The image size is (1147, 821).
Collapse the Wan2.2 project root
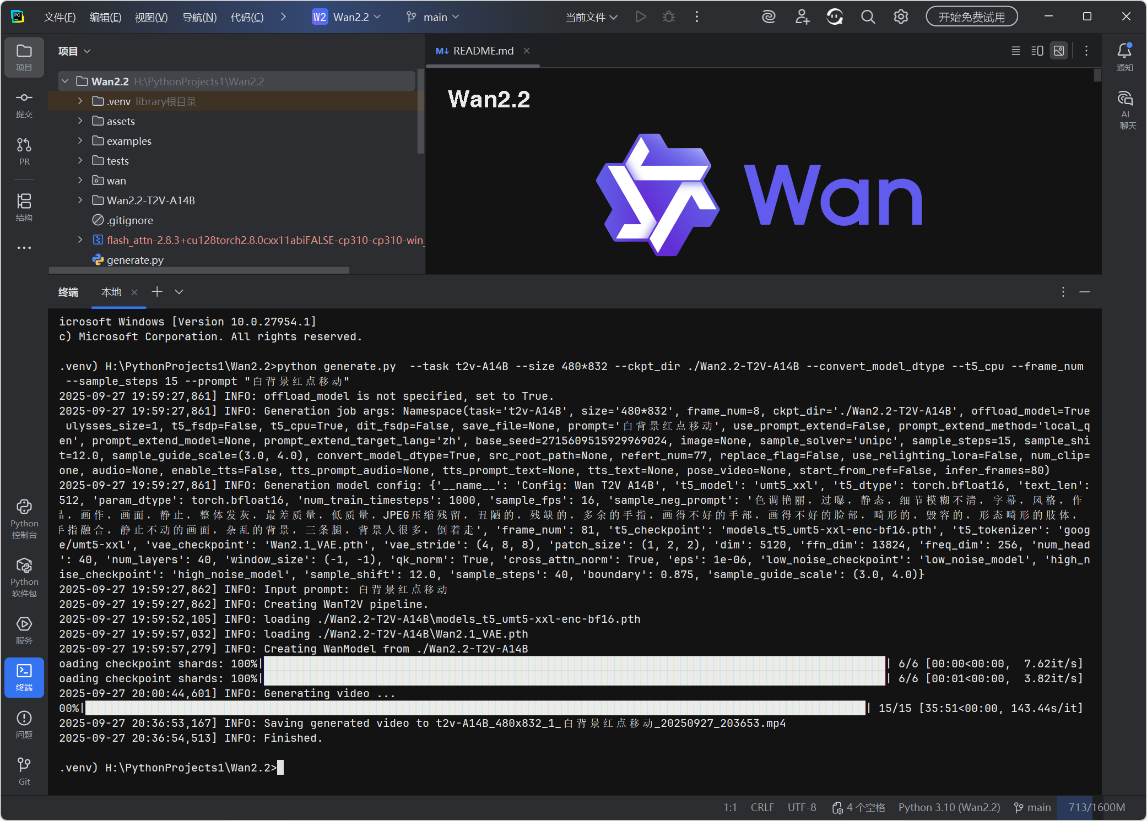[x=66, y=81]
